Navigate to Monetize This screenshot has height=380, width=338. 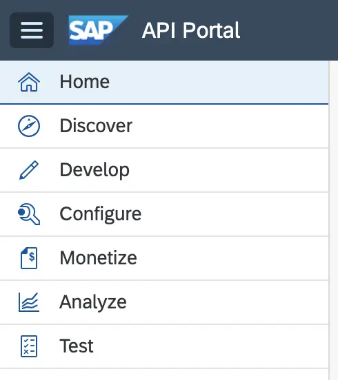[164, 259]
